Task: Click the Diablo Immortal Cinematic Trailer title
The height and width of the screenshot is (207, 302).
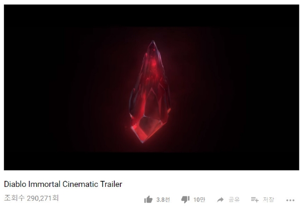Action: (x=63, y=184)
